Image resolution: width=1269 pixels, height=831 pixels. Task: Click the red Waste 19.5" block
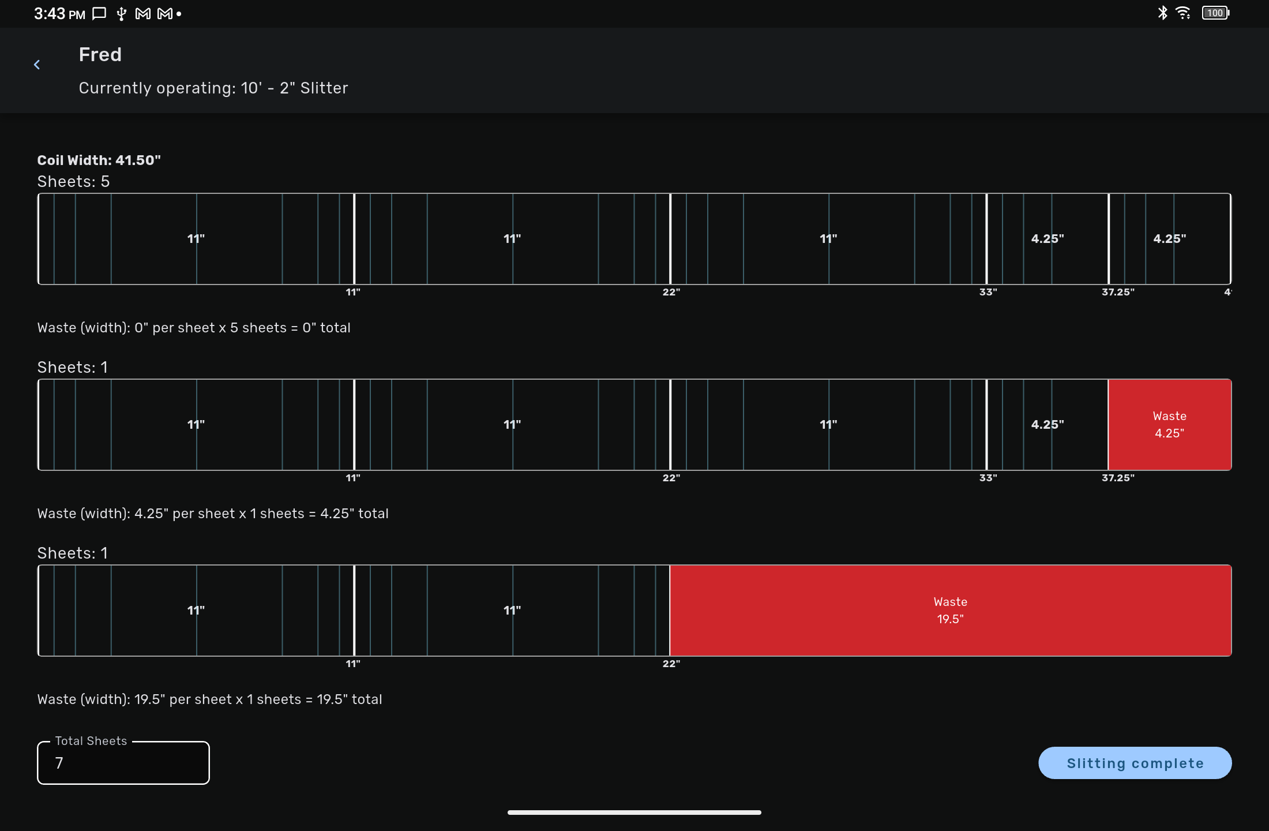(x=950, y=610)
